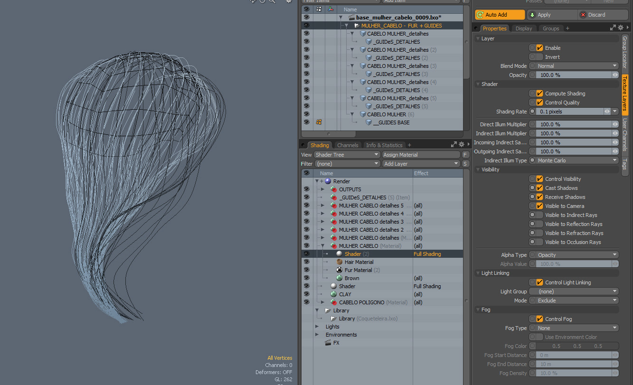The image size is (633, 385).
Task: Click the CLAY material sphere icon
Action: pos(334,294)
